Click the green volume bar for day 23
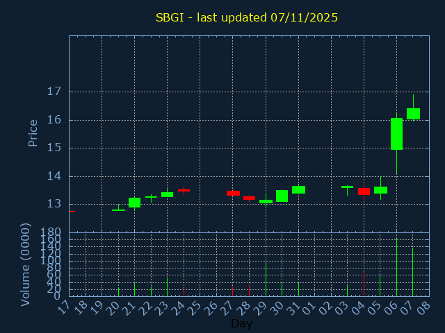This screenshot has width=445, height=333. click(x=167, y=287)
